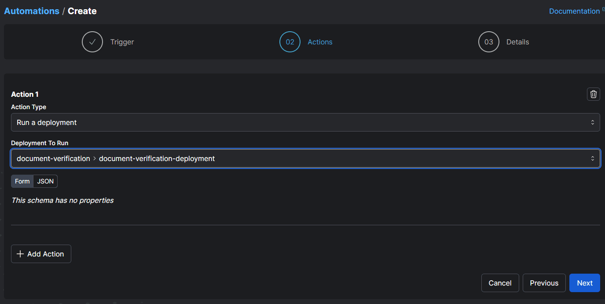Click the plus icon in Add Action
Screen dimensions: 605x304
click(20, 254)
